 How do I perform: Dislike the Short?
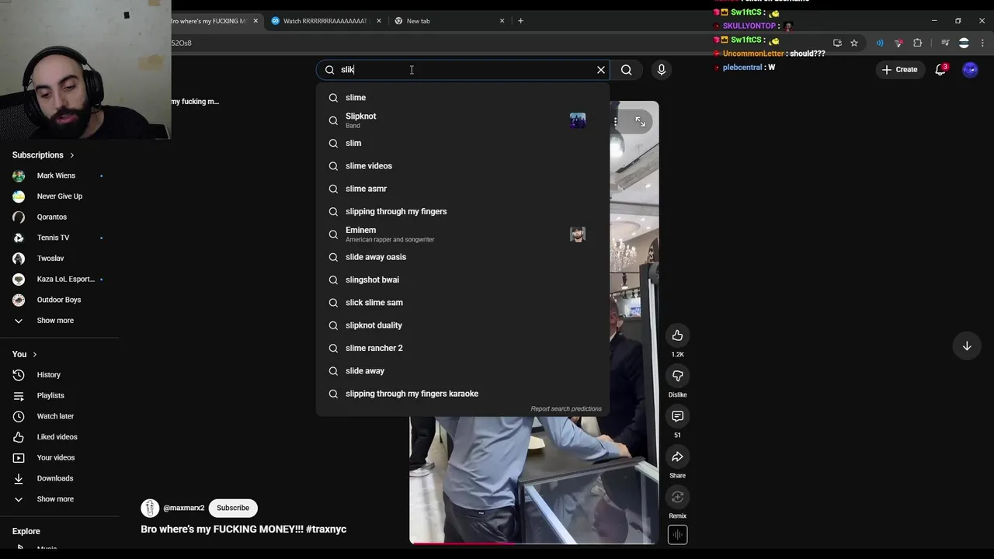[677, 376]
